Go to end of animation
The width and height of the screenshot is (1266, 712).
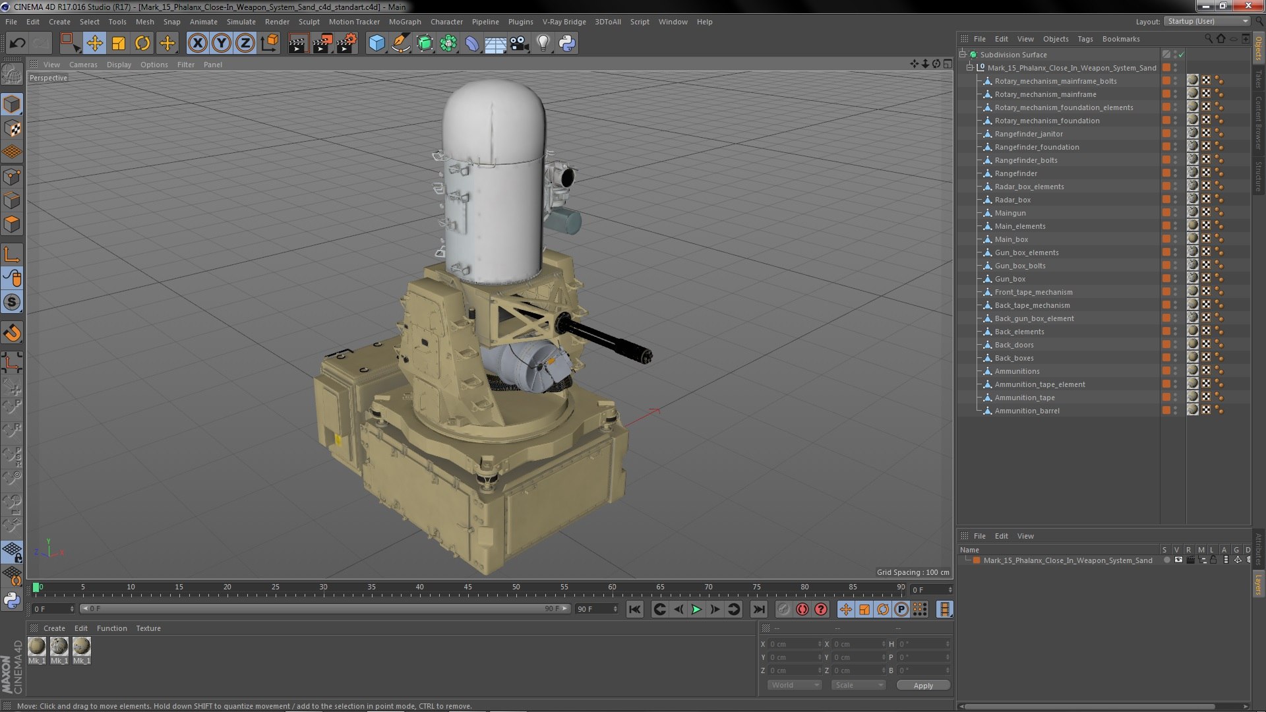pos(759,609)
